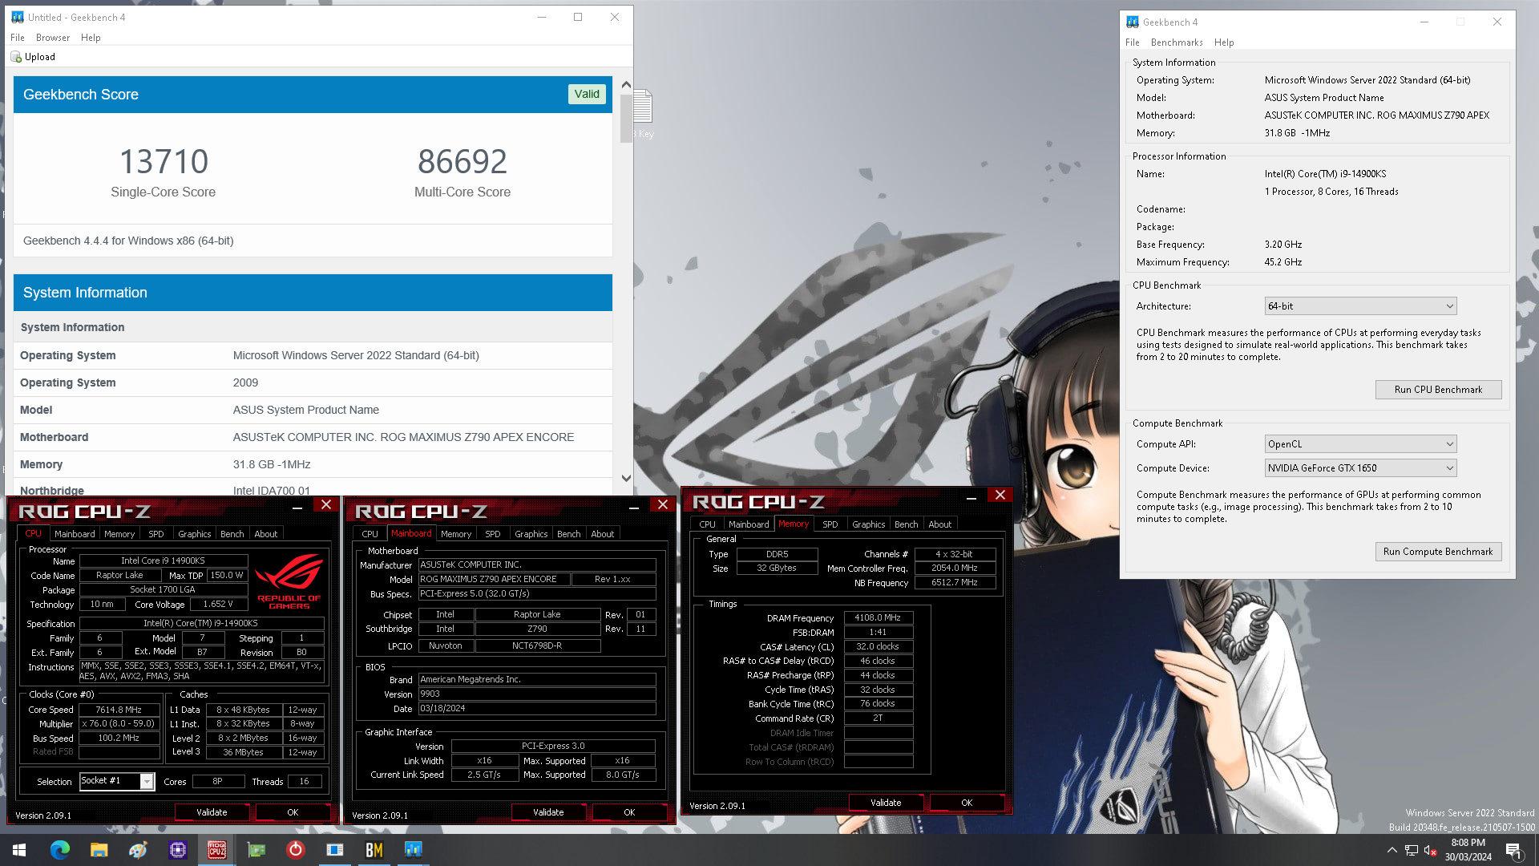Open the Browser menu in Geekbench

53,38
